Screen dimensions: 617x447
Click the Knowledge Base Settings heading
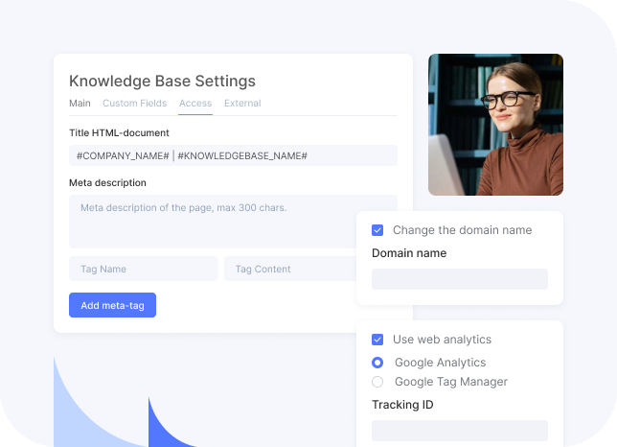pos(162,82)
